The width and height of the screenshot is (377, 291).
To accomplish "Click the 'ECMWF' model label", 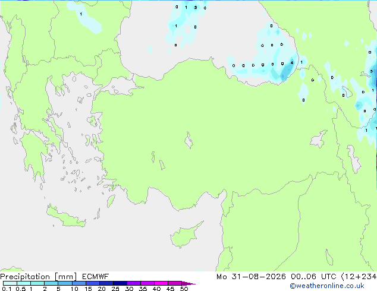I will [x=96, y=277].
